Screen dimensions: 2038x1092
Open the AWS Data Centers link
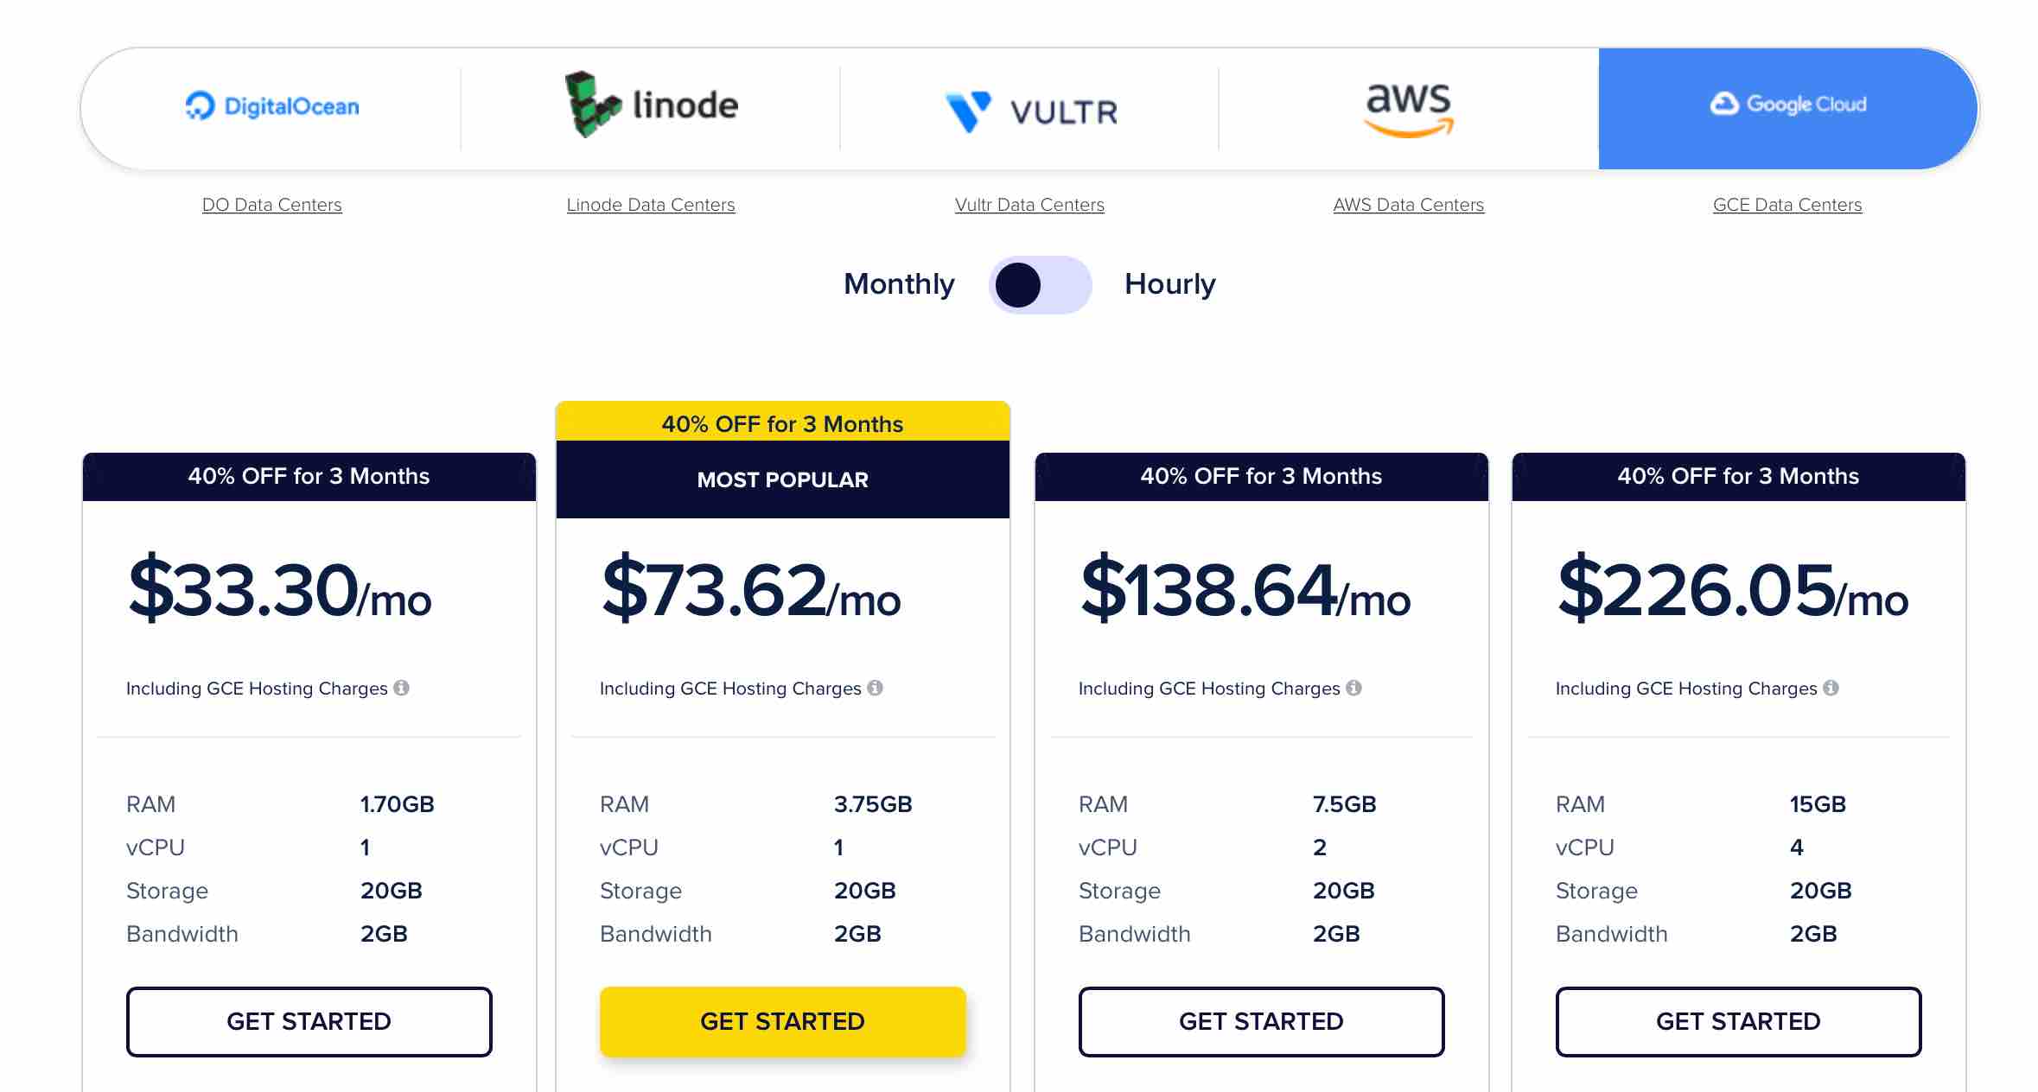point(1409,205)
